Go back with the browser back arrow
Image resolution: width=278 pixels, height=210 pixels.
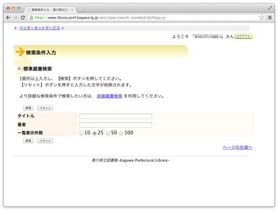pyautogui.click(x=8, y=18)
